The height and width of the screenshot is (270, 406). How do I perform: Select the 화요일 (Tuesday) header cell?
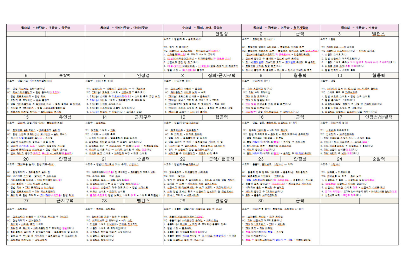[124, 28]
